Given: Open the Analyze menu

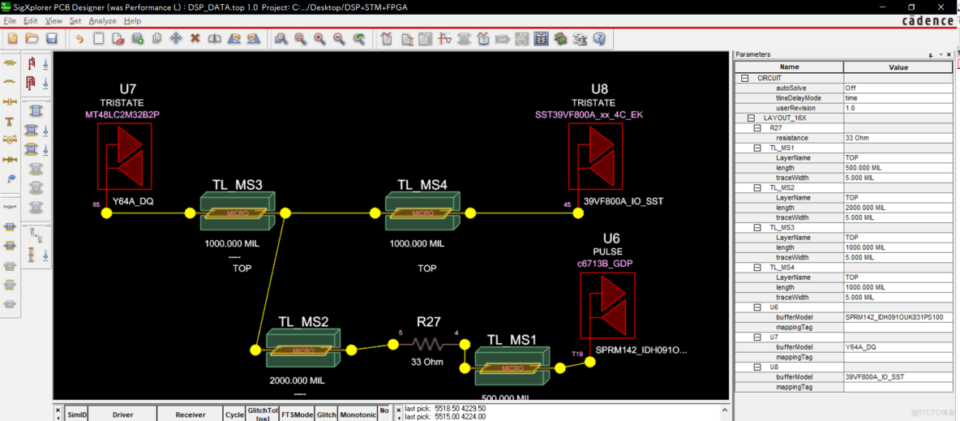Looking at the screenshot, I should tap(102, 21).
